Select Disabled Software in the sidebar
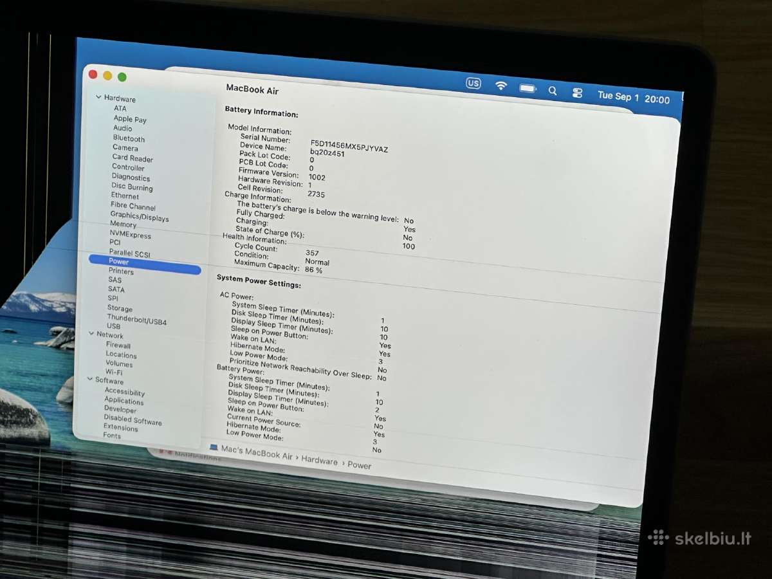772x579 pixels. point(133,421)
